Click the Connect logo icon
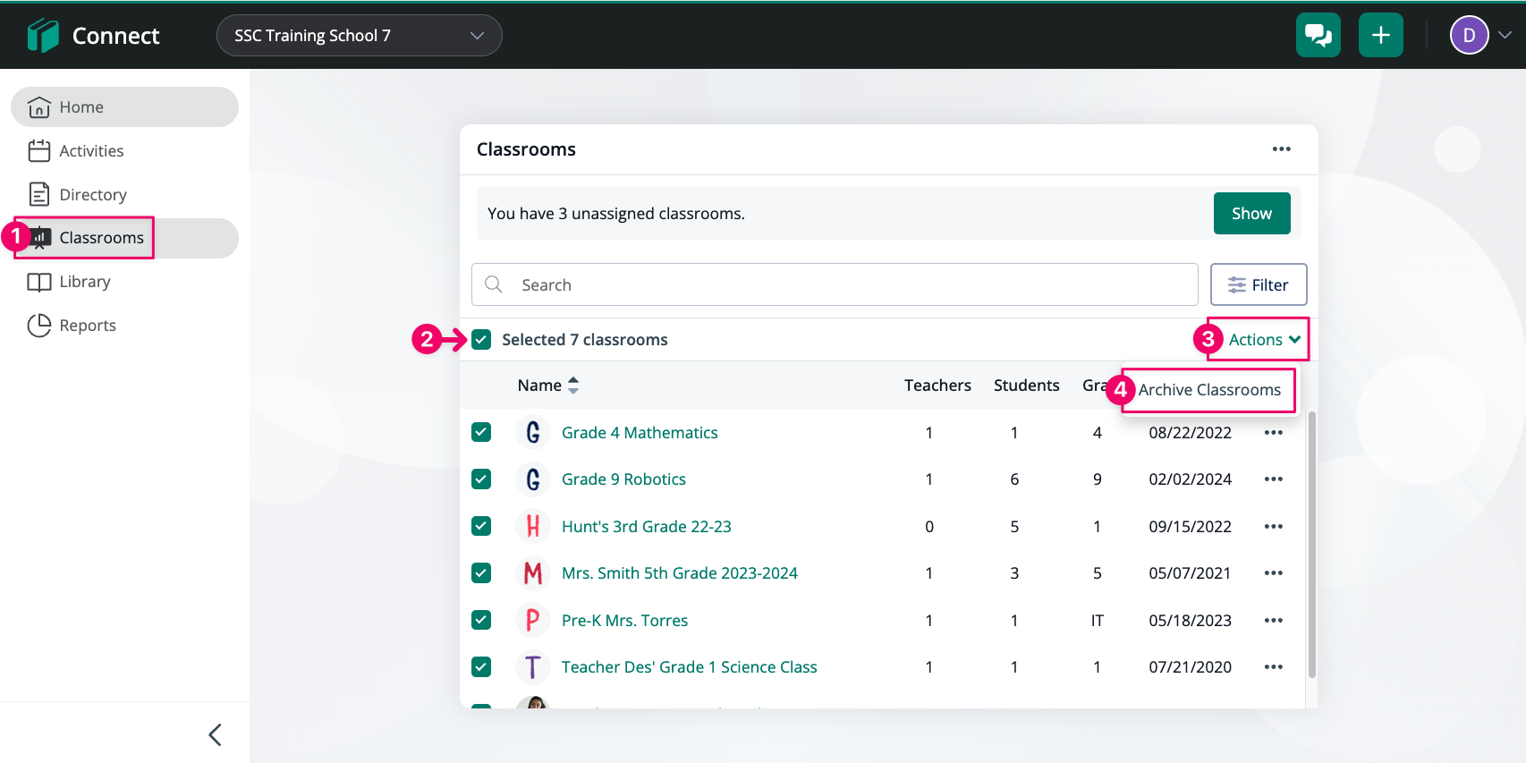The image size is (1526, 763). 43,36
